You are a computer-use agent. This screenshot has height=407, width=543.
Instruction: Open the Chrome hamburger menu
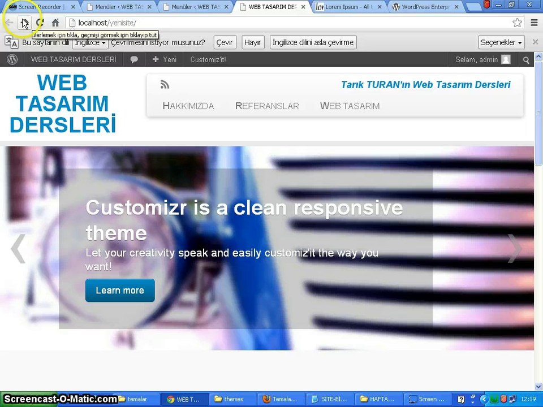pyautogui.click(x=535, y=23)
